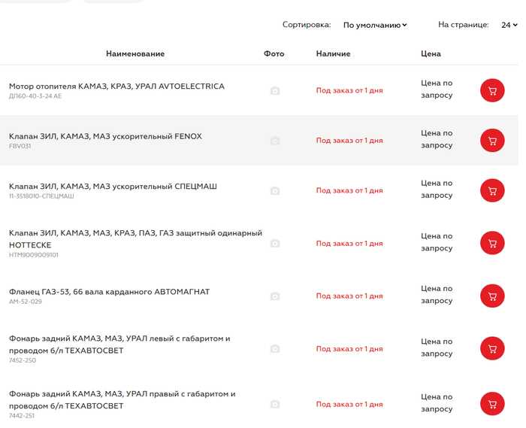Add left rear Фонарь ТЕХАВТОСВЕТ to cart
This screenshot has height=428, width=526.
tap(492, 348)
